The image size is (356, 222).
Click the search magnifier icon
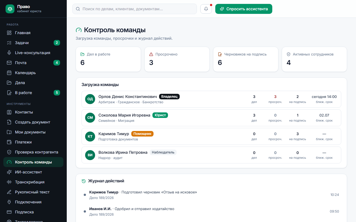pos(78,9)
